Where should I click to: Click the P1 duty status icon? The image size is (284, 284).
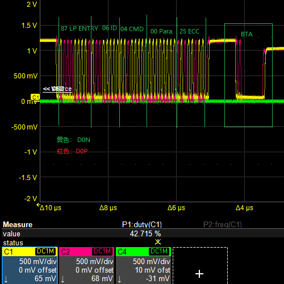158,242
